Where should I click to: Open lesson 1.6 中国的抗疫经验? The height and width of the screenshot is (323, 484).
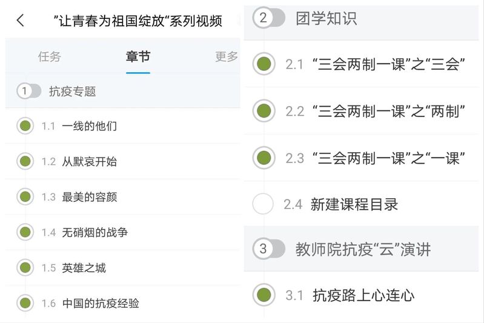click(x=101, y=303)
